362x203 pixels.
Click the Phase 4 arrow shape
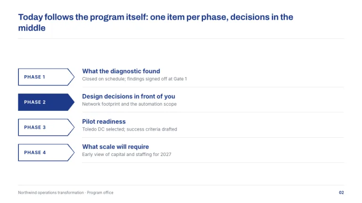(46, 153)
